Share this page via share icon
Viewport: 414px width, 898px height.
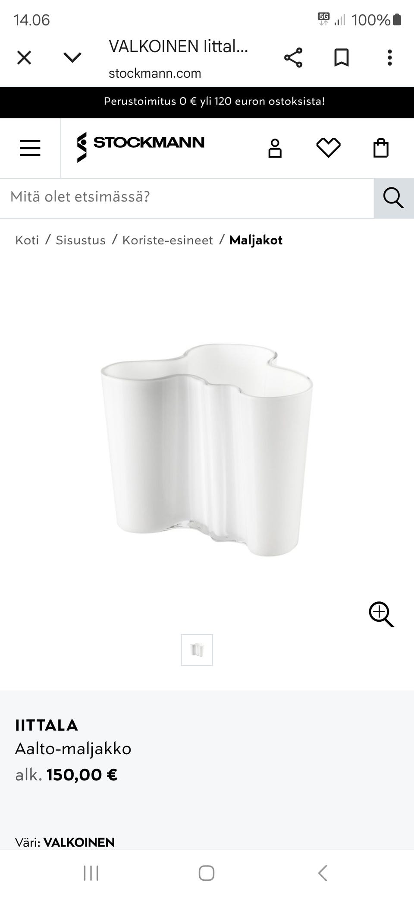coord(293,57)
